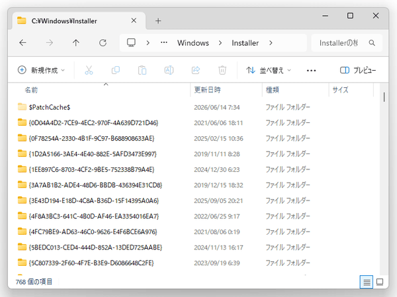
Task: Click the date 2023/09/19 6:39
Action: [x=217, y=263]
